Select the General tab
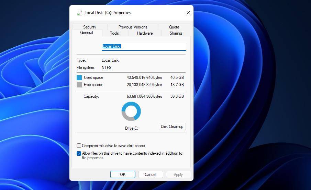This screenshot has height=190, width=311. click(87, 33)
